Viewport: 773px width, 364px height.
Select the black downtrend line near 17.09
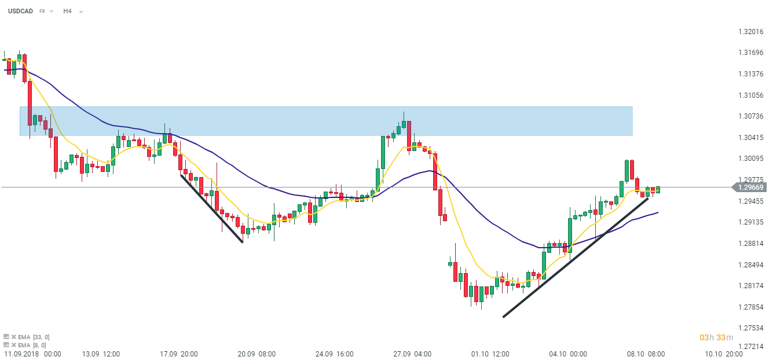pyautogui.click(x=212, y=209)
